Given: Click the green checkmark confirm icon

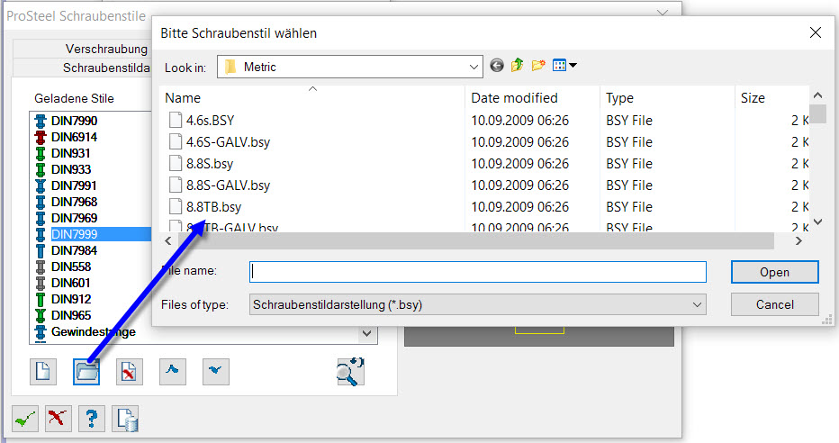Looking at the screenshot, I should point(25,419).
